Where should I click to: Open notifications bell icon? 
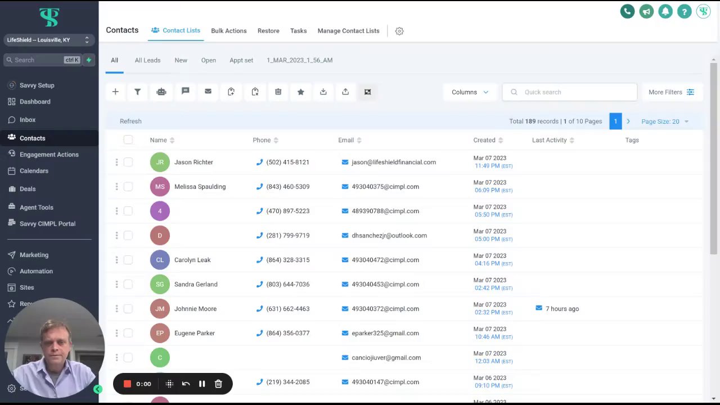pyautogui.click(x=665, y=11)
